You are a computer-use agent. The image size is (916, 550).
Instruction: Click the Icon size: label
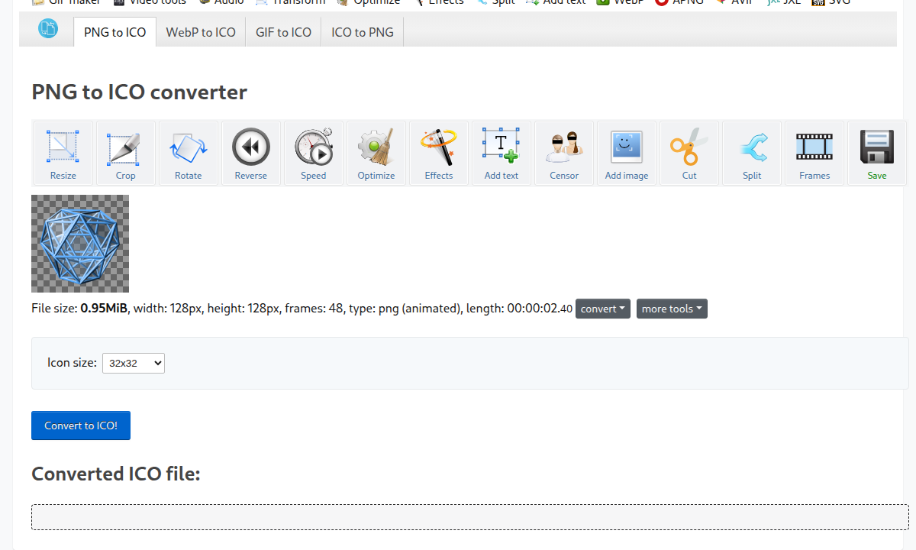tap(73, 363)
